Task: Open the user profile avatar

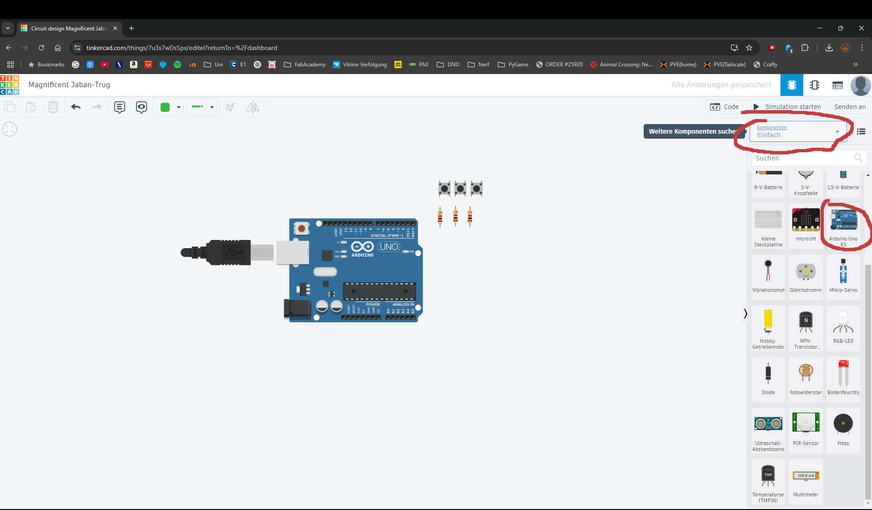Action: coord(861,85)
